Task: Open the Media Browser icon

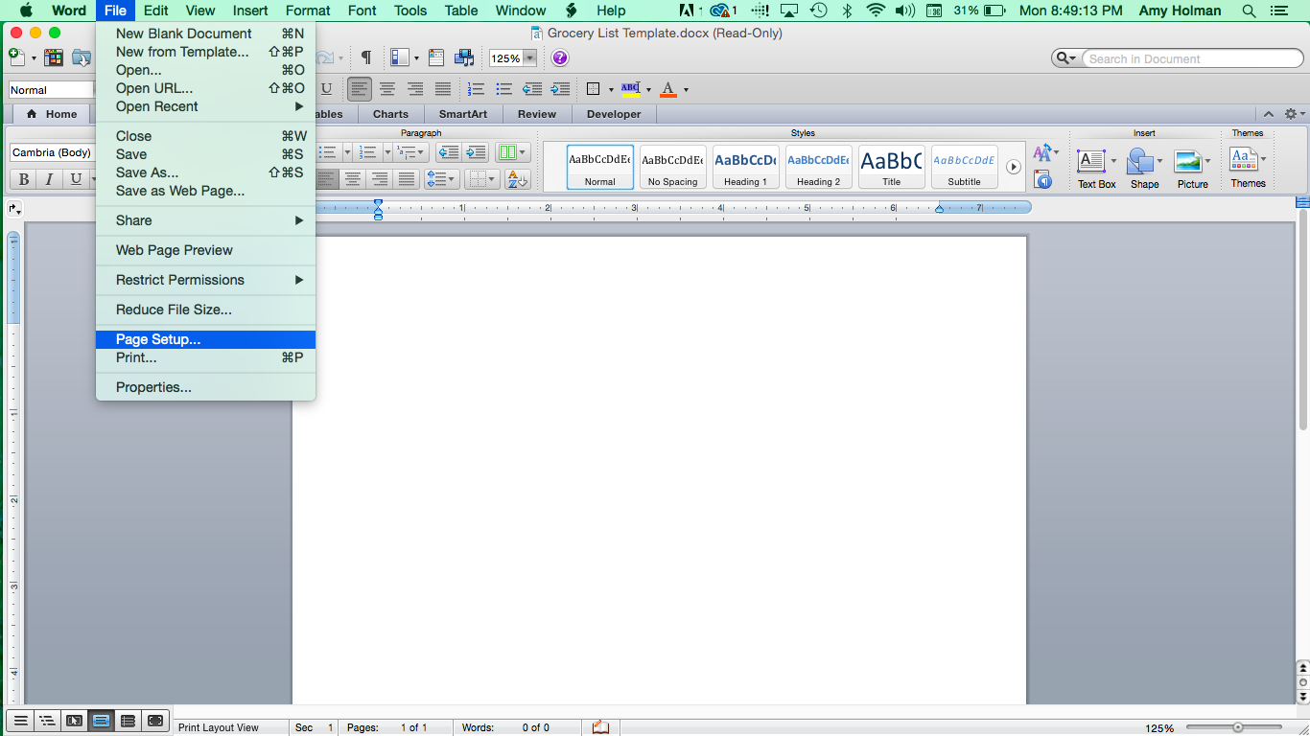Action: (464, 58)
